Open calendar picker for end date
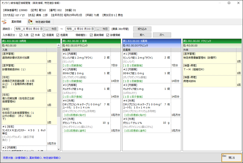Screen dimensions: 243x163 pyautogui.click(x=98, y=29)
